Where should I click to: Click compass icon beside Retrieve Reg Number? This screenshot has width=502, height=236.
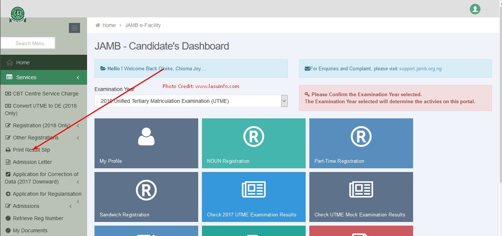8,218
